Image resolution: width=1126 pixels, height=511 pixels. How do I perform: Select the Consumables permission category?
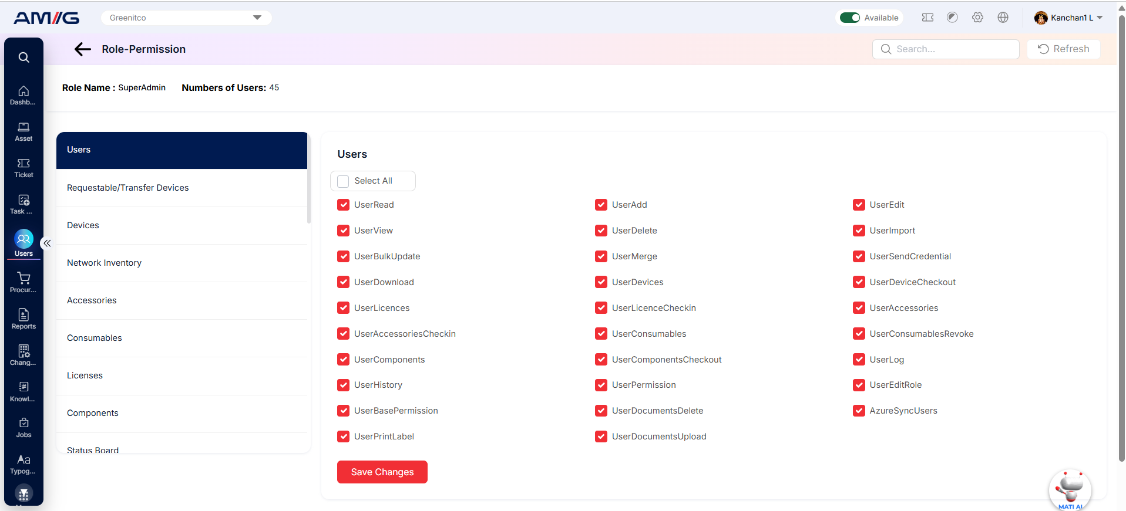[x=181, y=338]
